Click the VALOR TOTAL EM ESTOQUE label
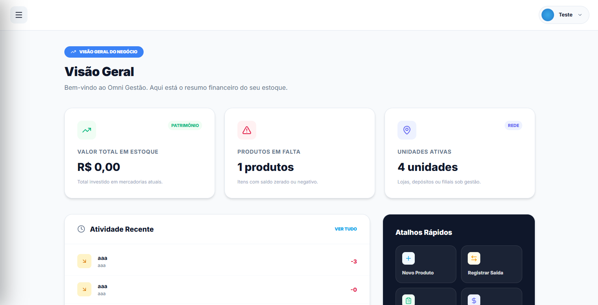Viewport: 598px width, 305px height. tap(118, 152)
